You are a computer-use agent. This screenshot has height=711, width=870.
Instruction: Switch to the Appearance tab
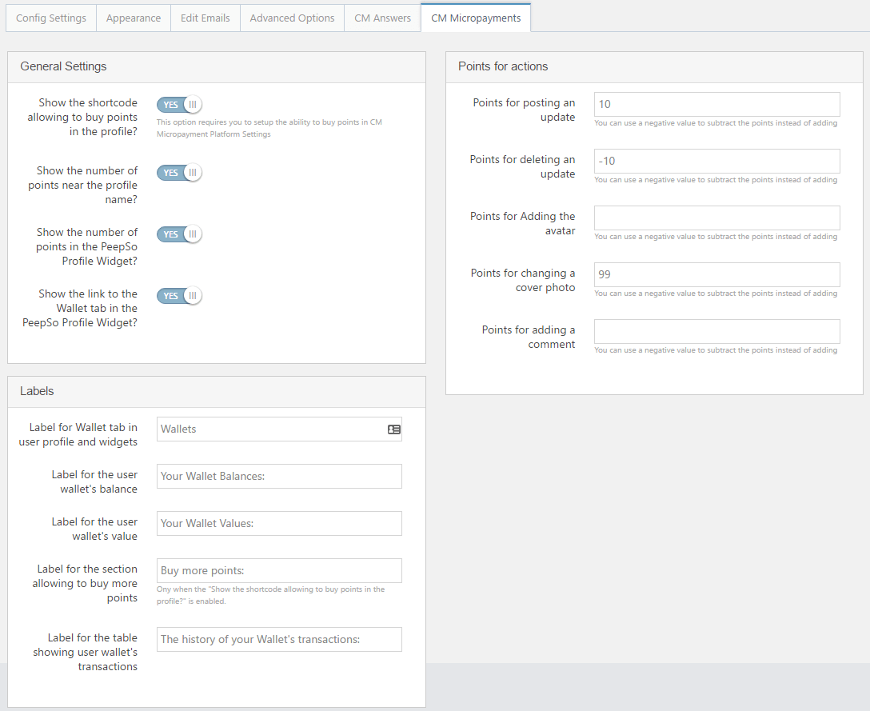(x=134, y=18)
